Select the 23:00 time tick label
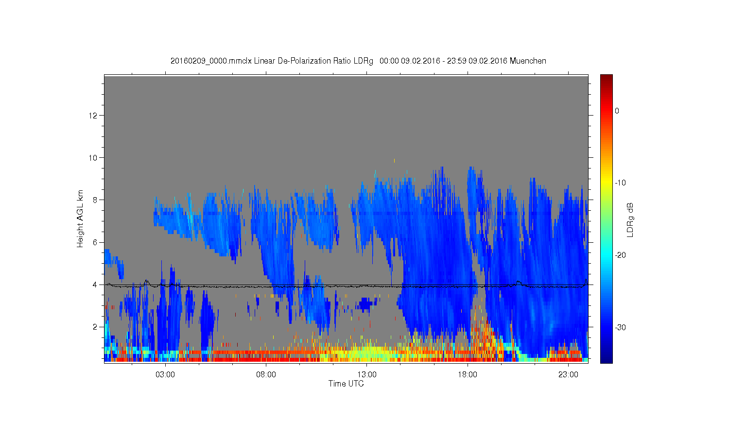 tap(568, 375)
